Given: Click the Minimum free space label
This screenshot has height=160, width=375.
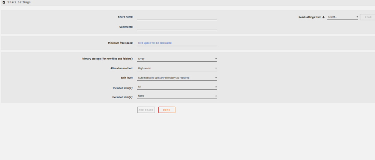Looking at the screenshot, I should (120, 43).
